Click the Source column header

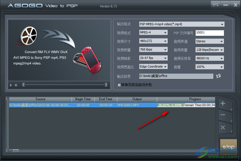pyautogui.click(x=40, y=99)
